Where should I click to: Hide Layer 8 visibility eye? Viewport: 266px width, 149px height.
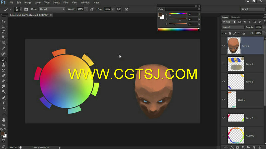pyautogui.click(x=224, y=46)
